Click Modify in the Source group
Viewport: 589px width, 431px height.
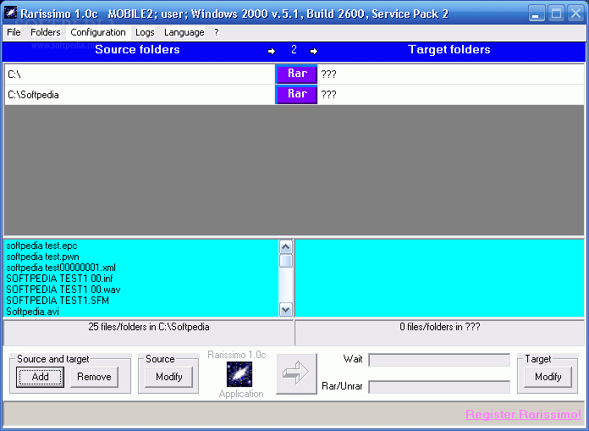(169, 377)
